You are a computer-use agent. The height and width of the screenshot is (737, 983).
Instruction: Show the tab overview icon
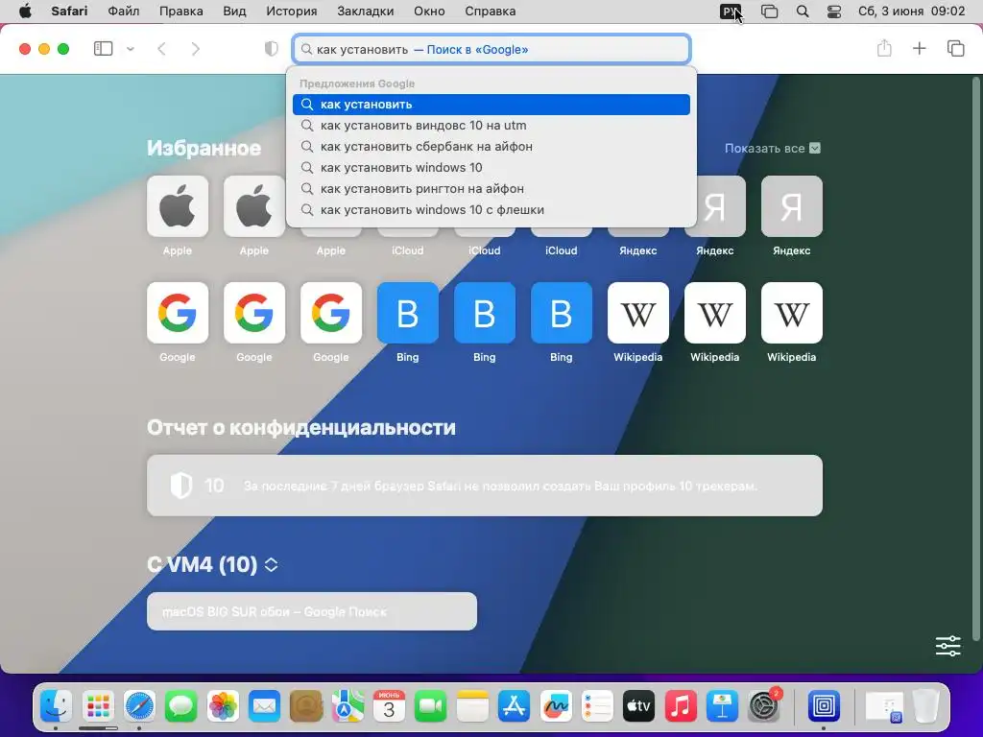955,48
